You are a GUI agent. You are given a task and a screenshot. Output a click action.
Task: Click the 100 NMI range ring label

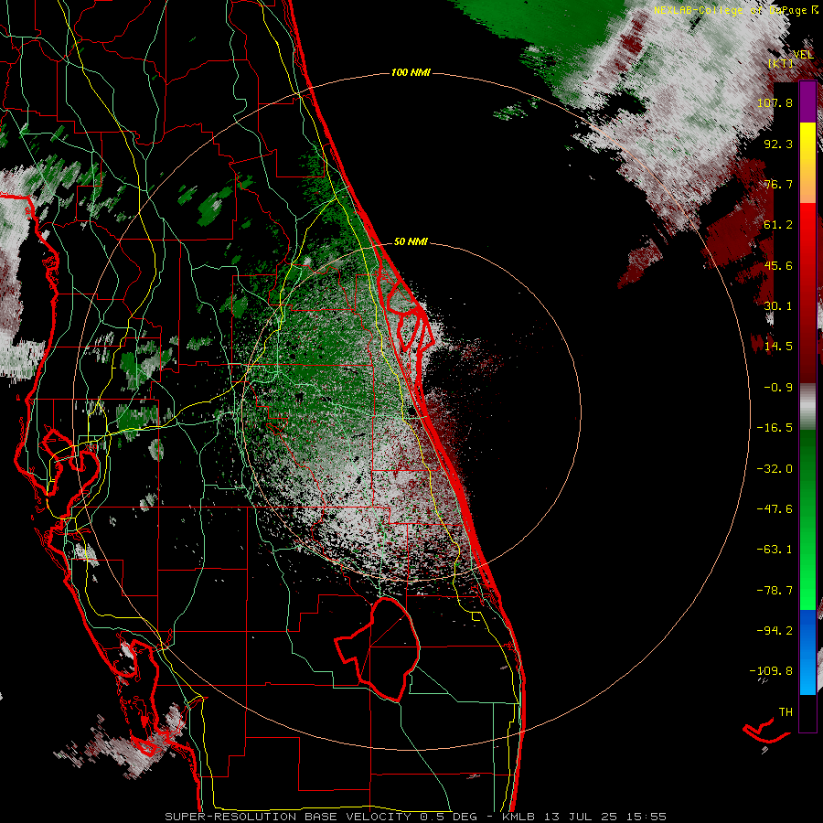[411, 72]
